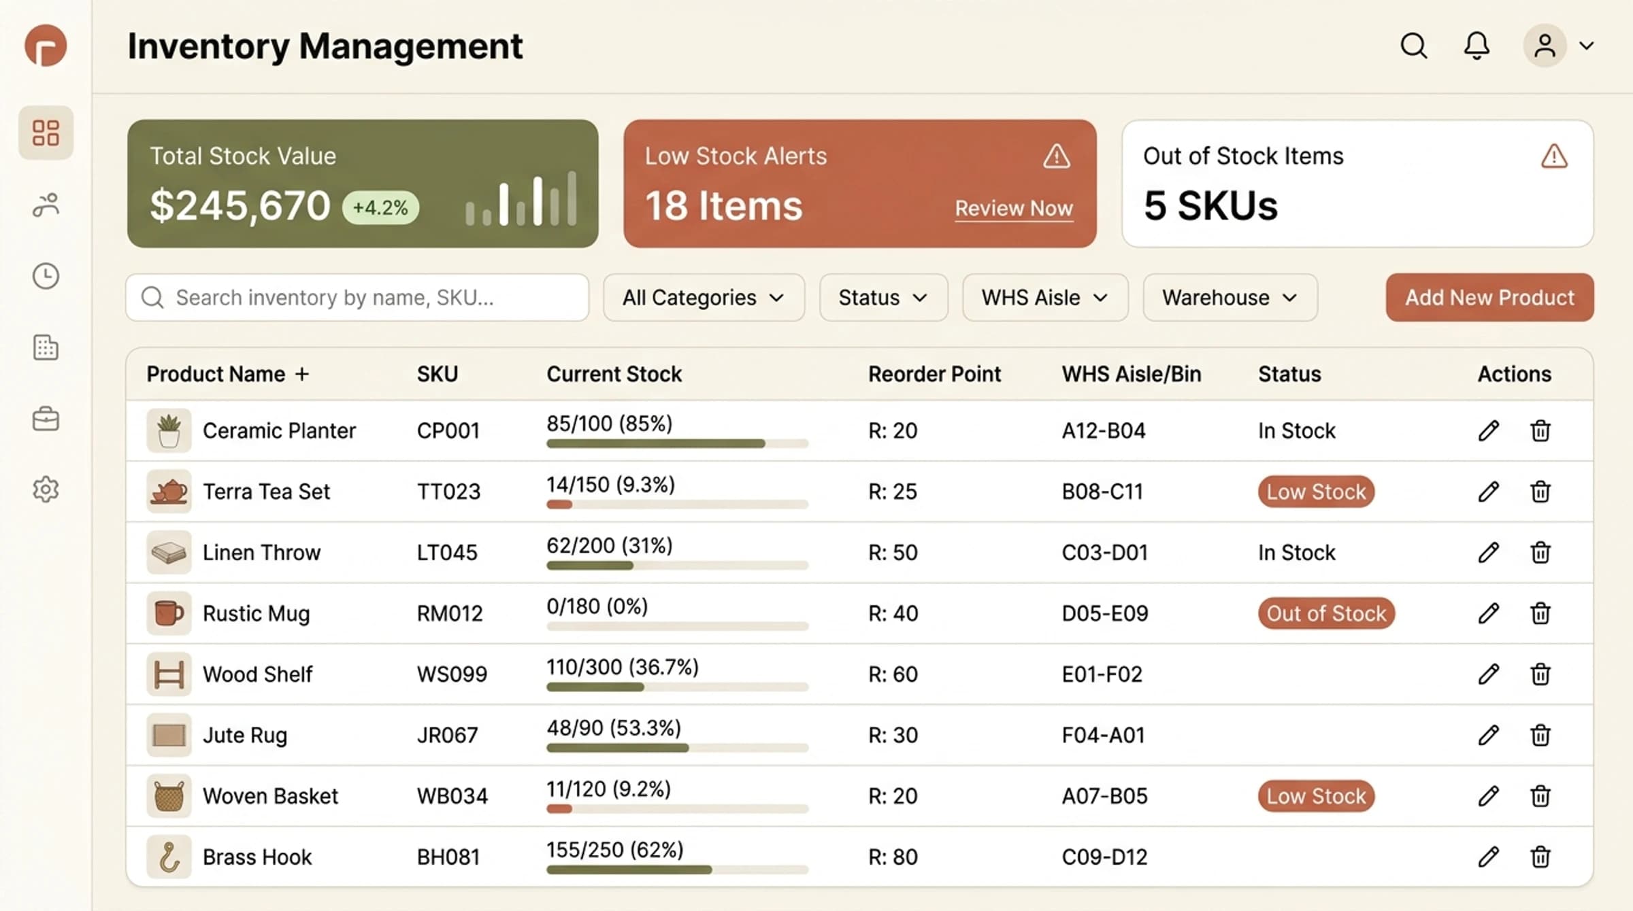Open the All Categories dropdown
1633x911 pixels.
704,297
